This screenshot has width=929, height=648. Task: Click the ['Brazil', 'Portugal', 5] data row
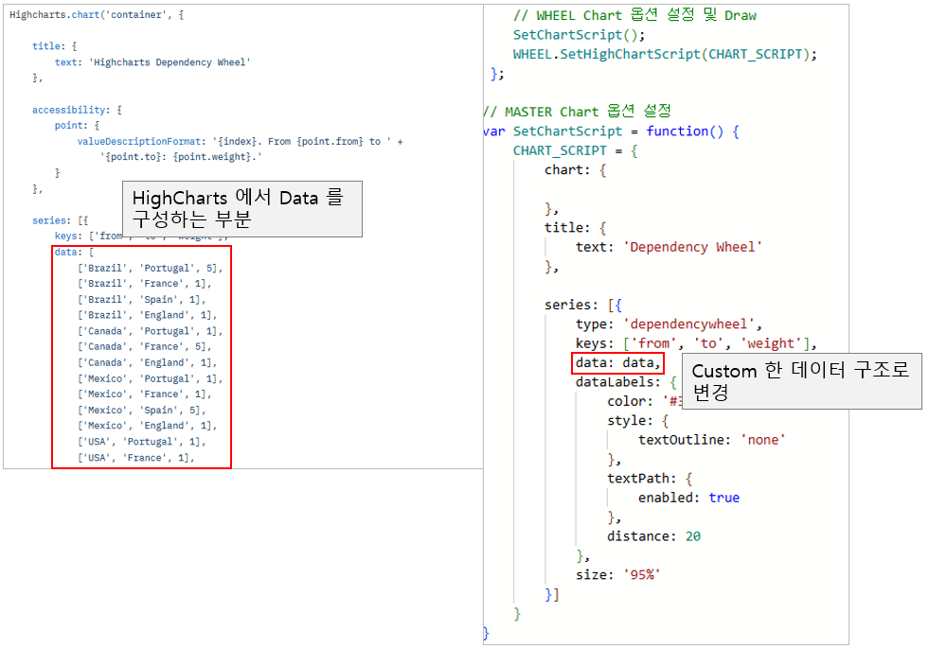[150, 268]
